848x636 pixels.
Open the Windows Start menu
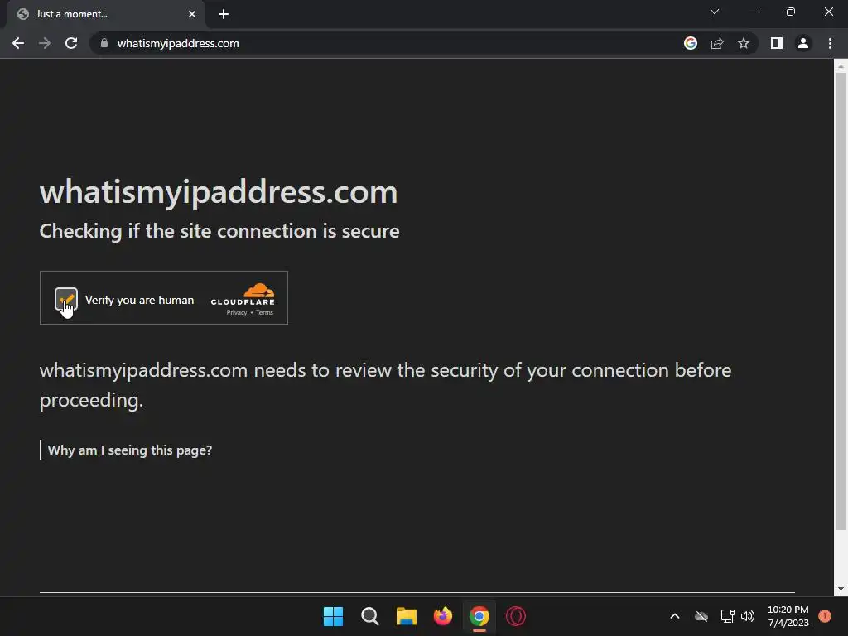coord(333,616)
